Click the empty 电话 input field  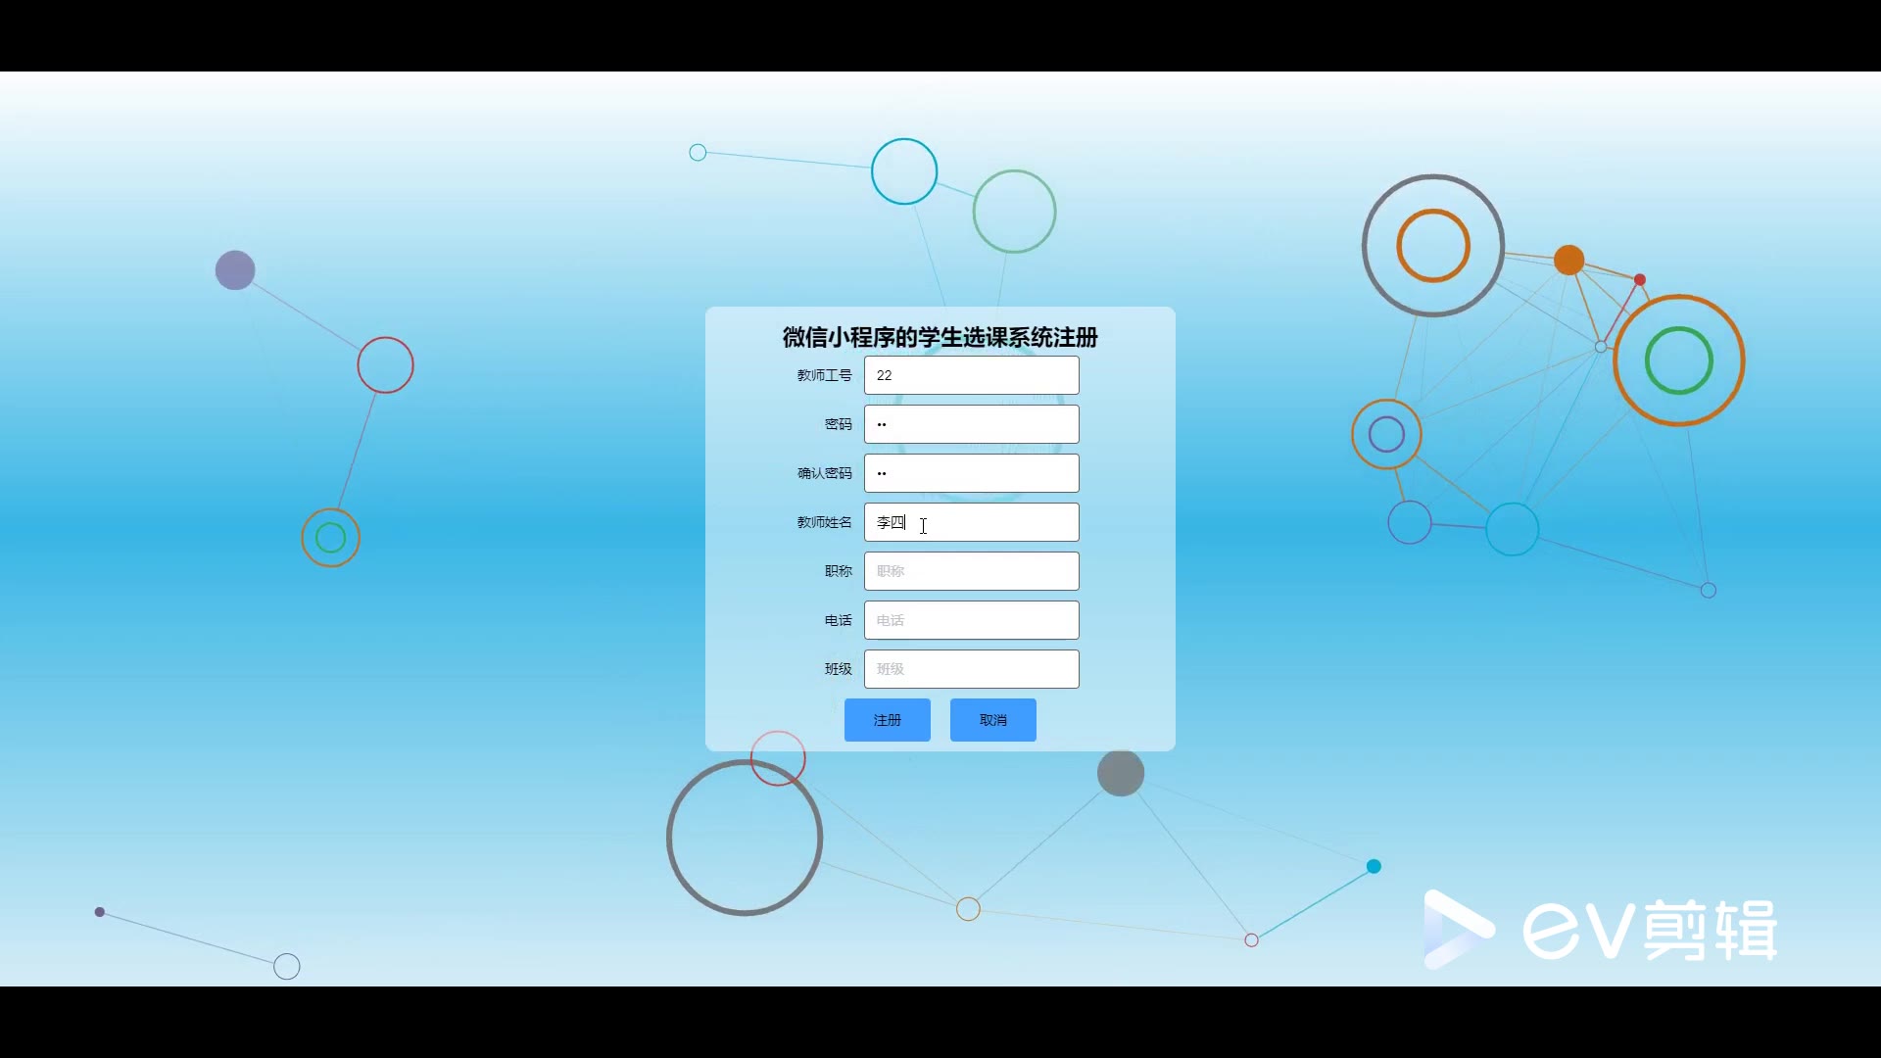971,620
